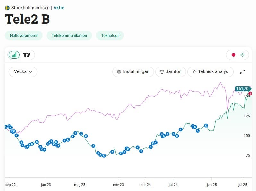Select the Telekommunikation tag
Viewport: 256px width, 191px height.
point(69,36)
